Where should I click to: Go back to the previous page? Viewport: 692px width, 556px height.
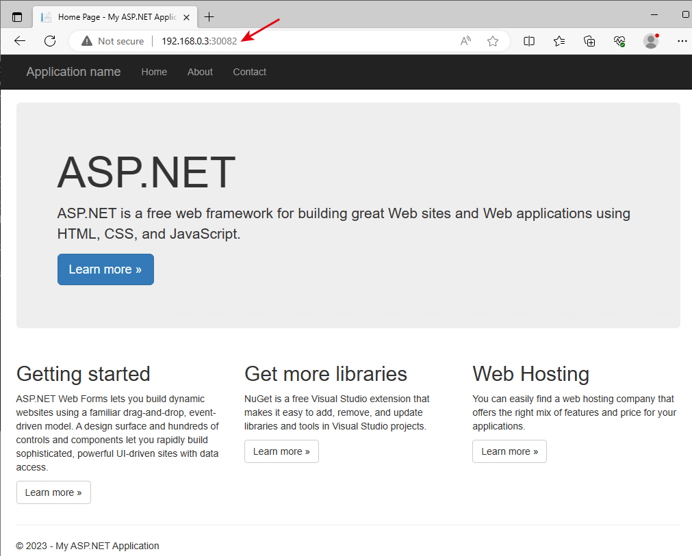tap(20, 41)
